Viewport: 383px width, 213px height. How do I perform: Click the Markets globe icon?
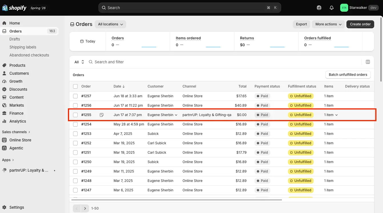tap(4, 105)
